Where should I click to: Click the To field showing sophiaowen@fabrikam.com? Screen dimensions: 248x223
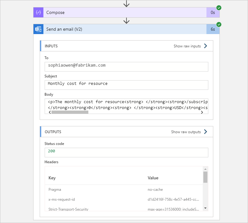(x=126, y=67)
